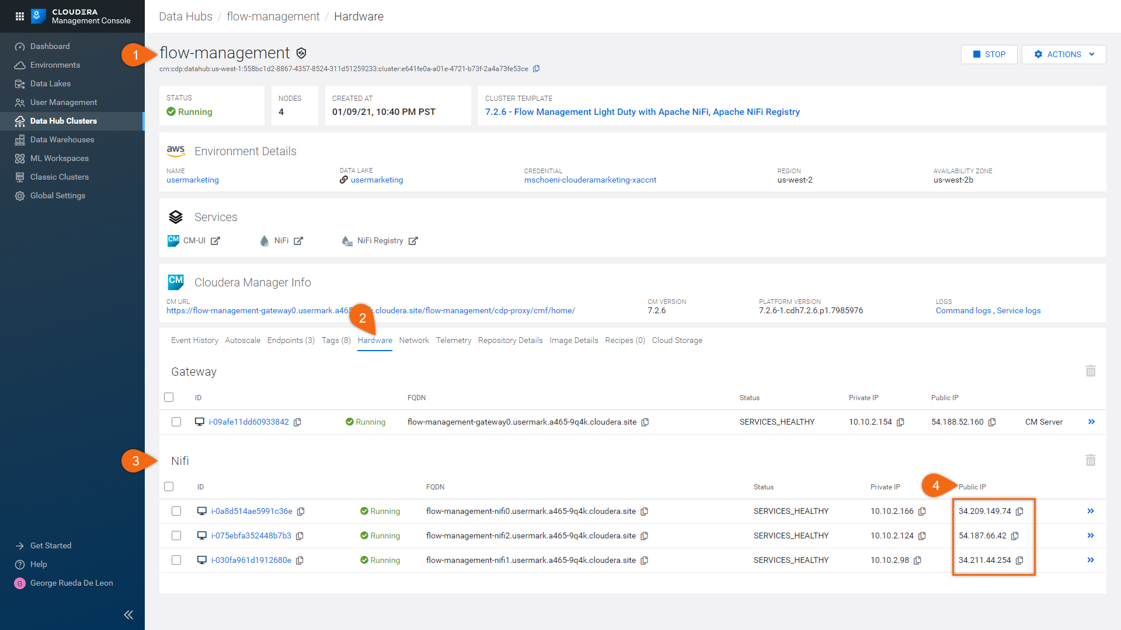Tick checkbox for i-030fa961d1912680e

coord(176,560)
